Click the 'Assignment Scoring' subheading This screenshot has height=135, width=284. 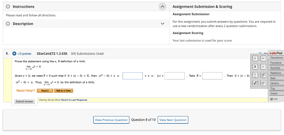[x=188, y=33]
